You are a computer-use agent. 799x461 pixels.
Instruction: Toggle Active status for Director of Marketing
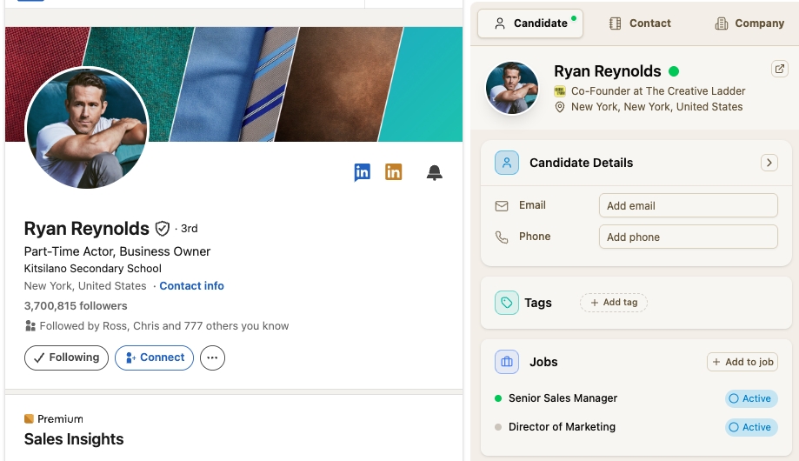[x=751, y=427]
